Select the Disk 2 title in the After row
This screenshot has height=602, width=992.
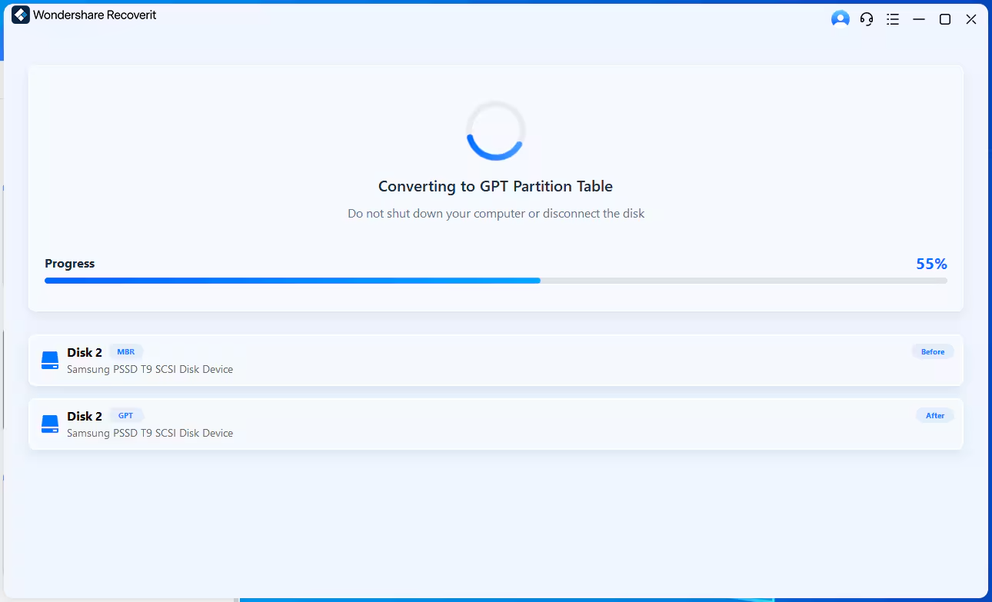85,417
